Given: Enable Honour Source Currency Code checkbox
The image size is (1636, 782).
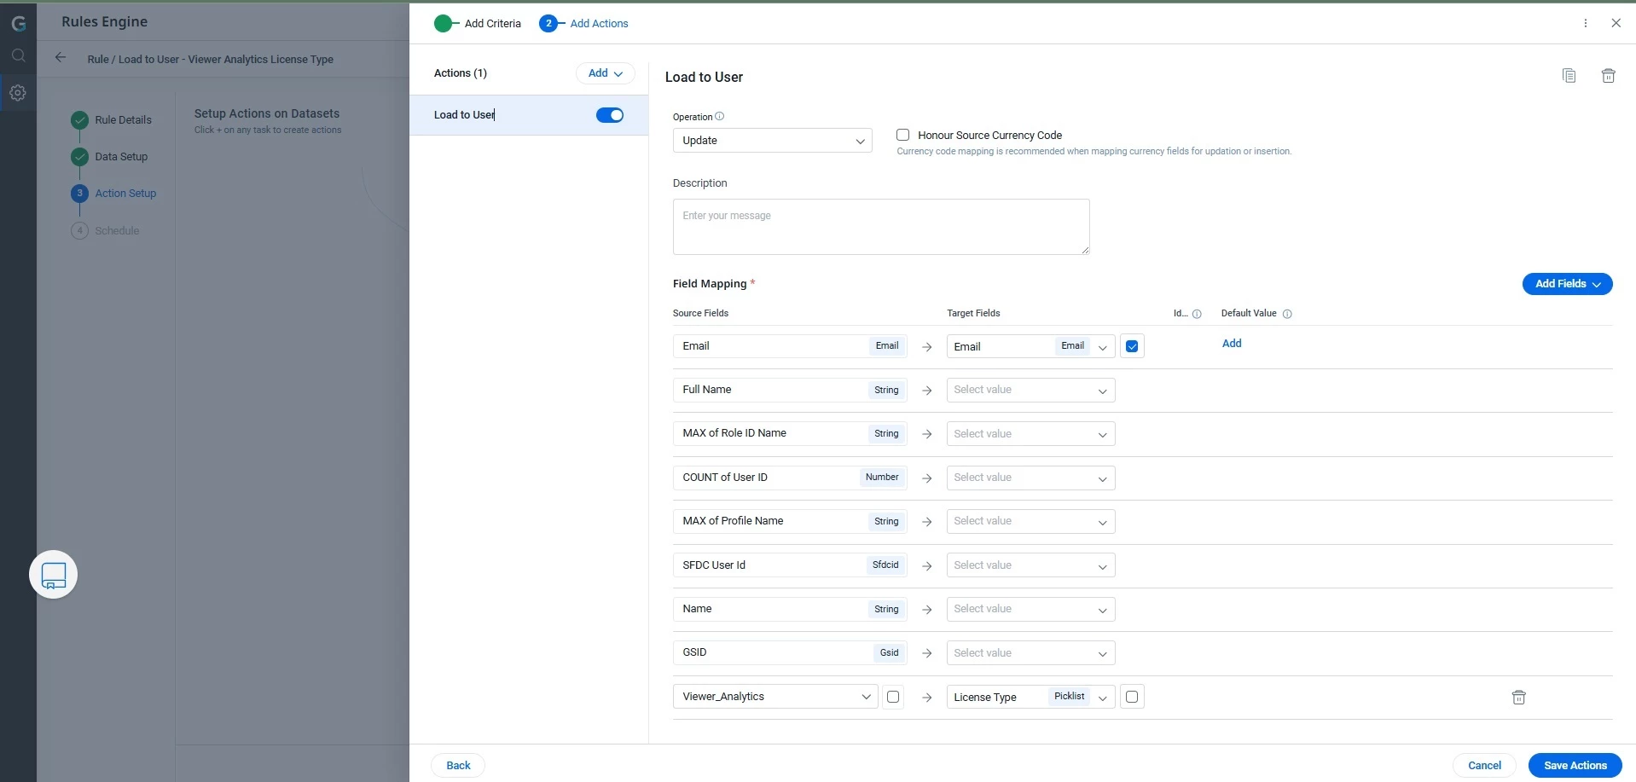Looking at the screenshot, I should 902,135.
